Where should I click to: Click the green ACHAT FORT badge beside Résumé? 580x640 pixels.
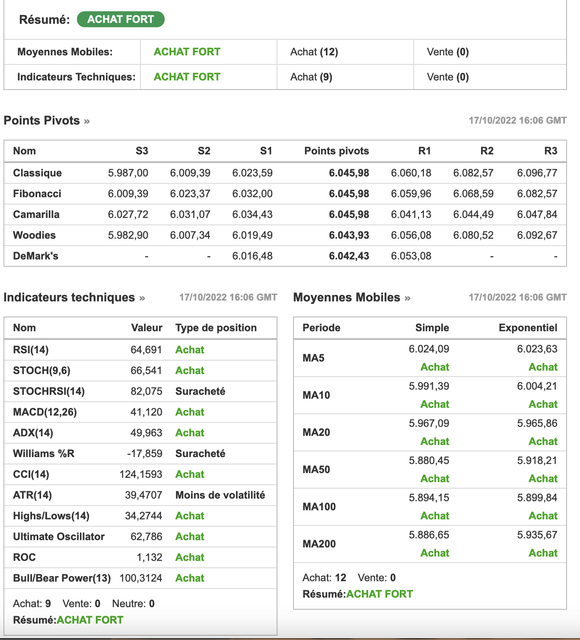121,19
